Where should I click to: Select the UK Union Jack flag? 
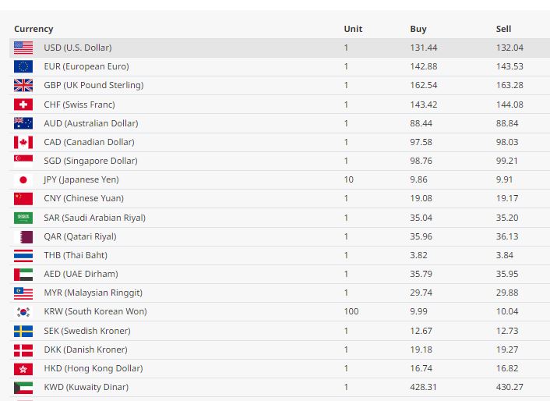(23, 85)
